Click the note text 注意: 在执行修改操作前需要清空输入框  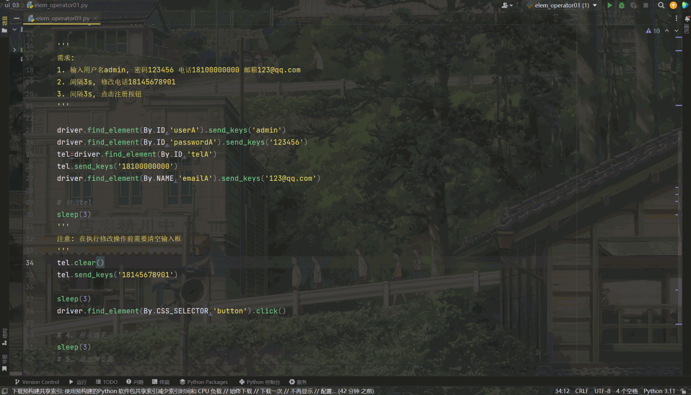pos(119,239)
